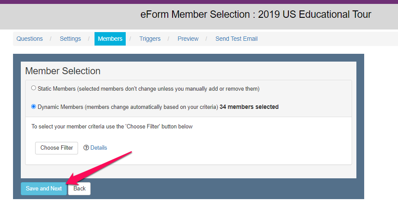Screen dimensions: 398x213
Task: Click the slash separator after Questions tab
Action: (50, 39)
